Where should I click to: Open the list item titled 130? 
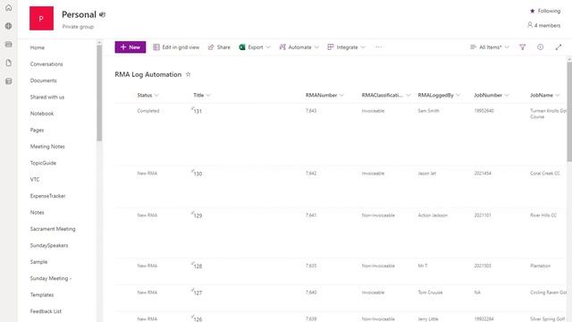coord(198,174)
